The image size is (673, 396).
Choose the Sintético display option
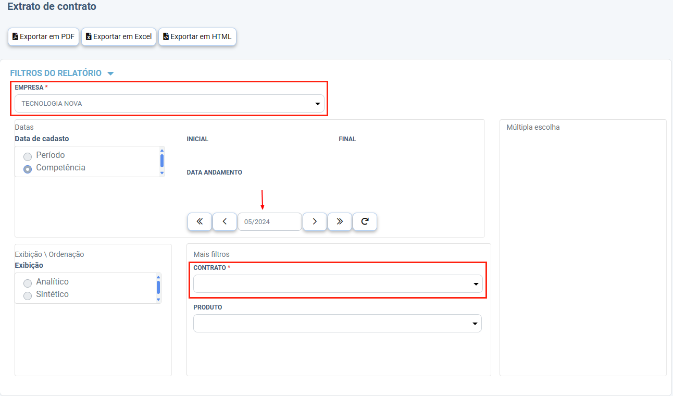point(28,295)
